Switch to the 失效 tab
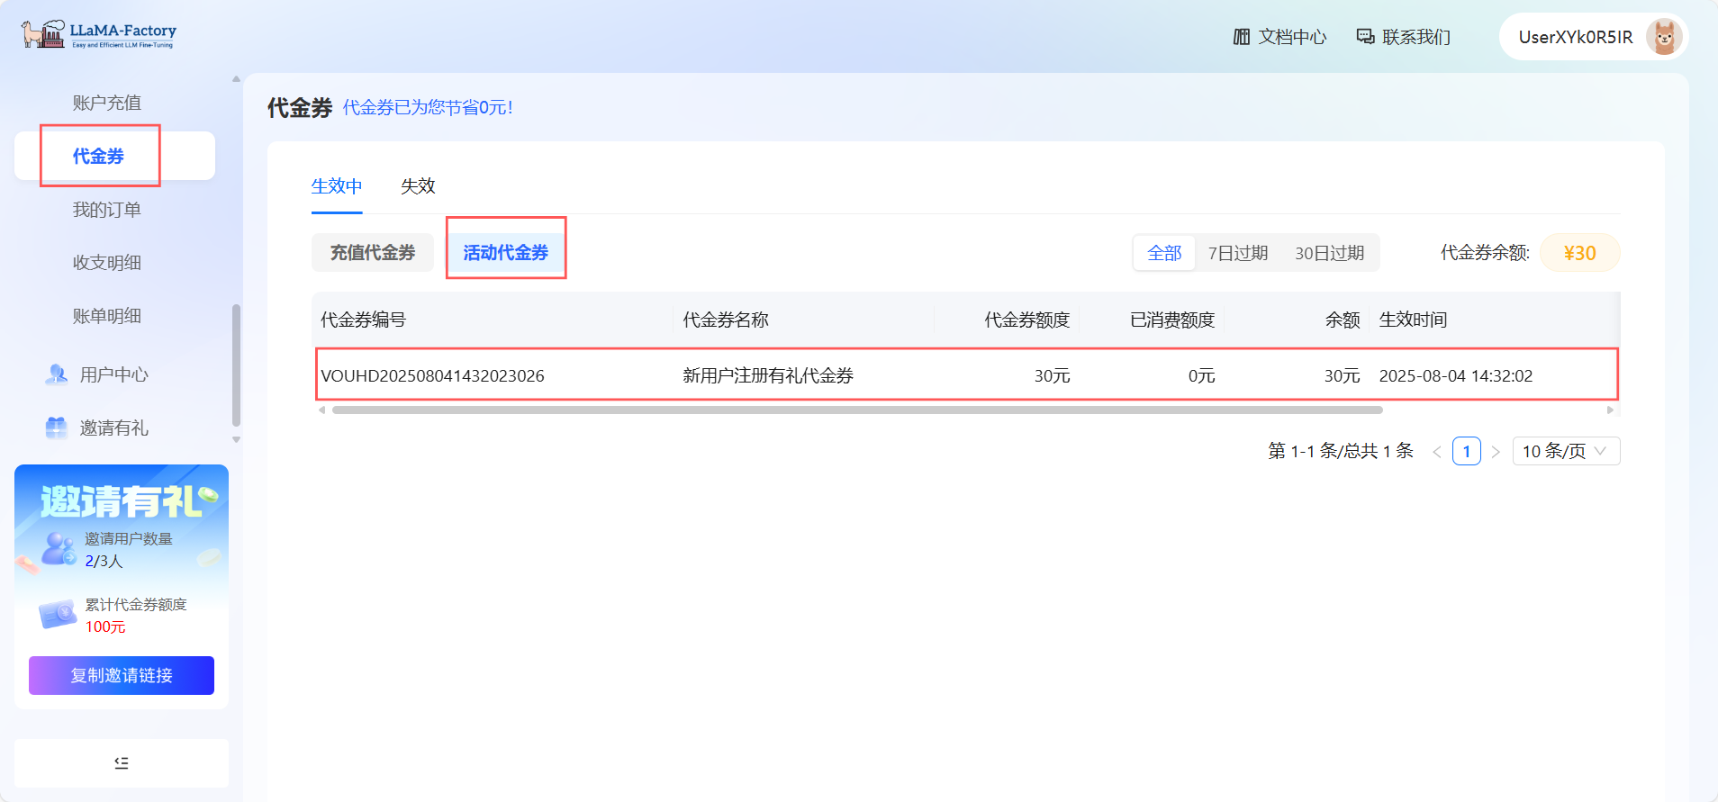 (418, 186)
